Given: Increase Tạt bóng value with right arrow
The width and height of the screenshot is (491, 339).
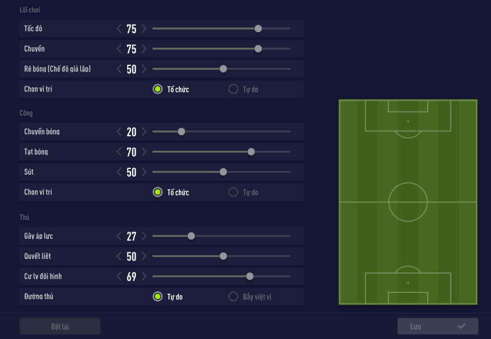Looking at the screenshot, I should point(144,152).
